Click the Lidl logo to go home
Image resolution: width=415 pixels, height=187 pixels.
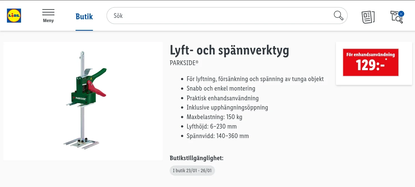[14, 16]
